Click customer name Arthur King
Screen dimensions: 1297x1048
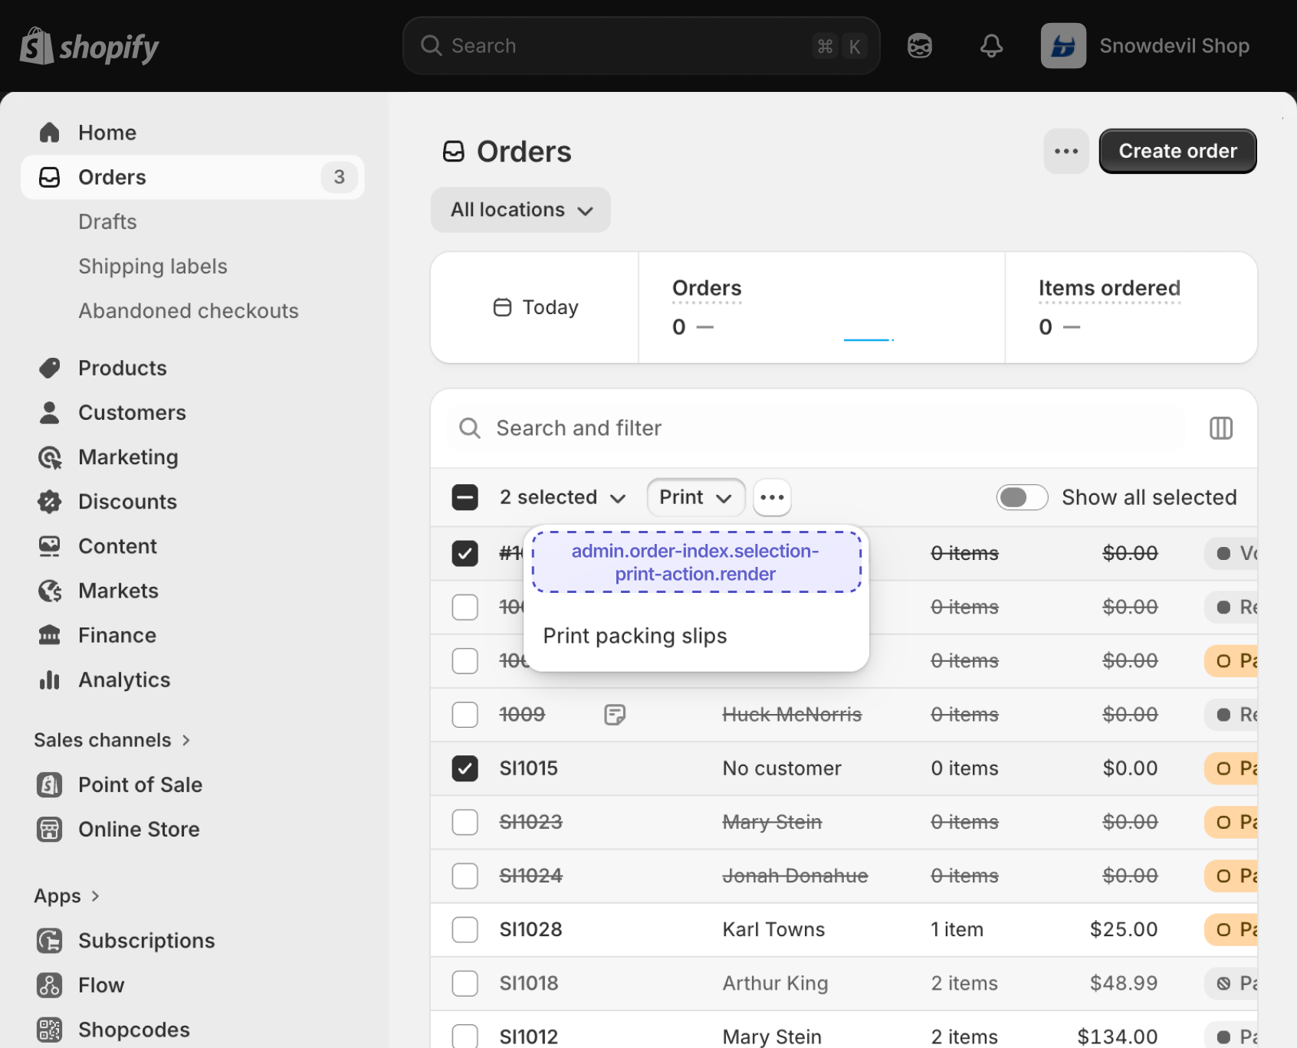click(775, 983)
